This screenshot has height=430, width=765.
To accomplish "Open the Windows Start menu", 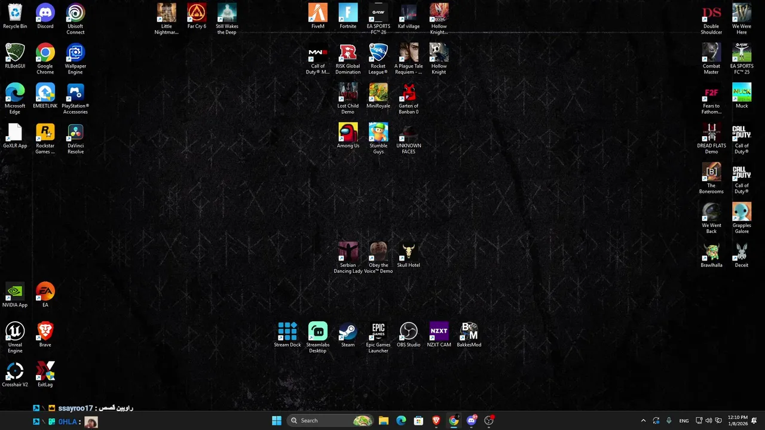I will (277, 420).
